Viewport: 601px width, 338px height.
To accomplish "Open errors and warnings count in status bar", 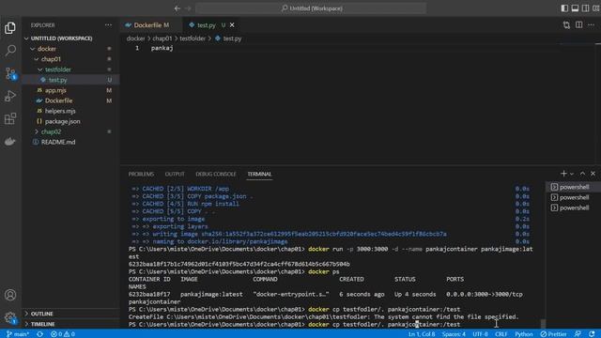I will tap(63, 334).
